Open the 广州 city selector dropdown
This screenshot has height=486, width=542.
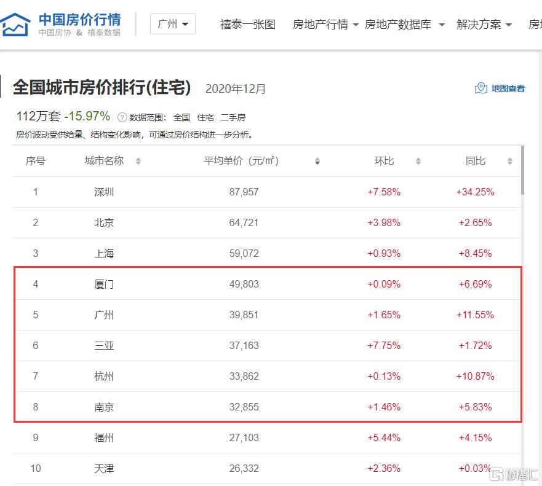[173, 23]
